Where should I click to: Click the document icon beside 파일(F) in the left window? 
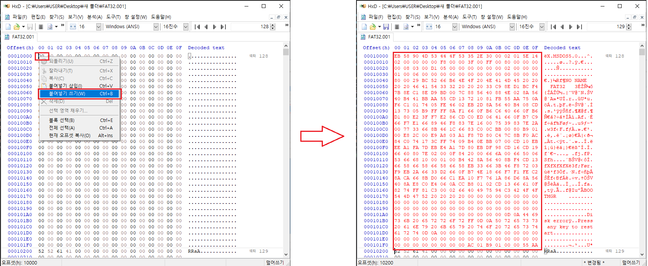[7, 17]
